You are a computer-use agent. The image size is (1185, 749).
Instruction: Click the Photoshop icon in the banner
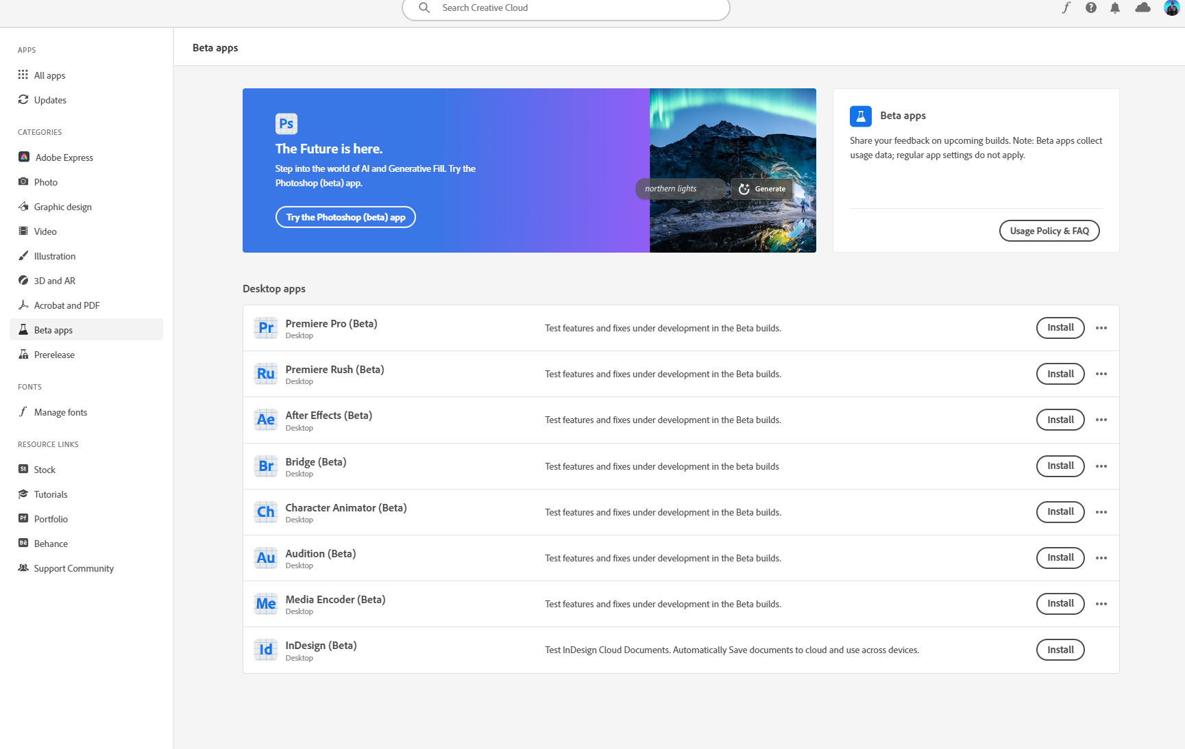pos(286,123)
